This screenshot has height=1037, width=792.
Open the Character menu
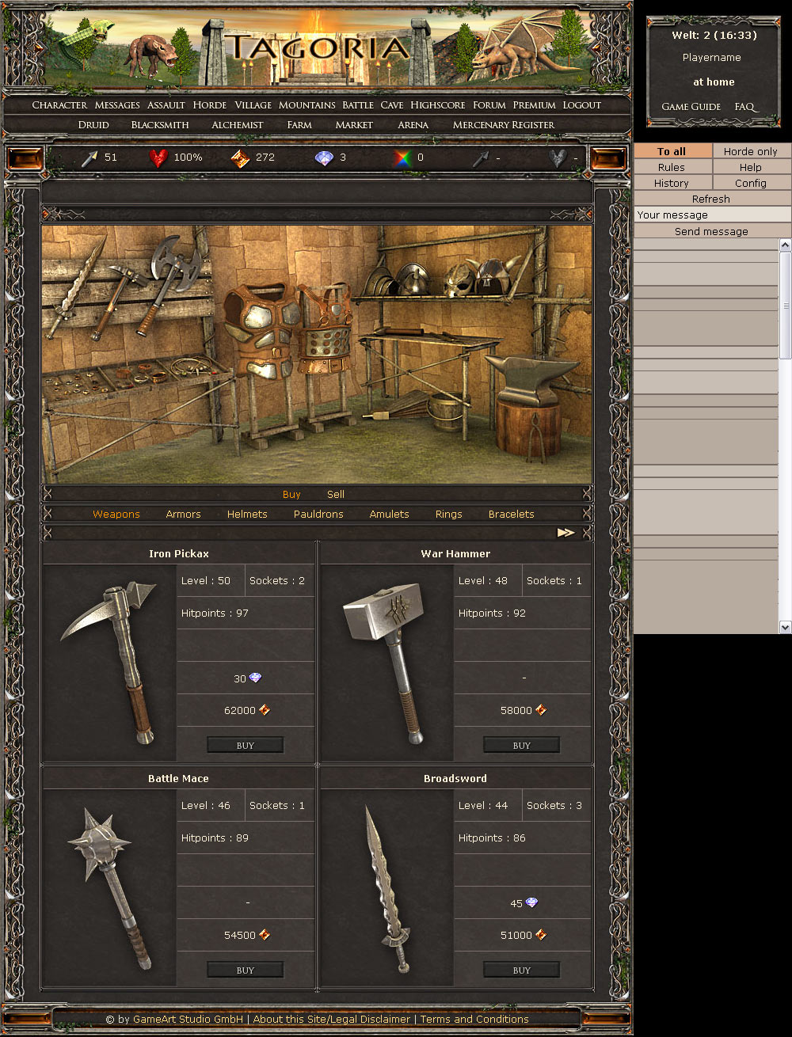59,104
